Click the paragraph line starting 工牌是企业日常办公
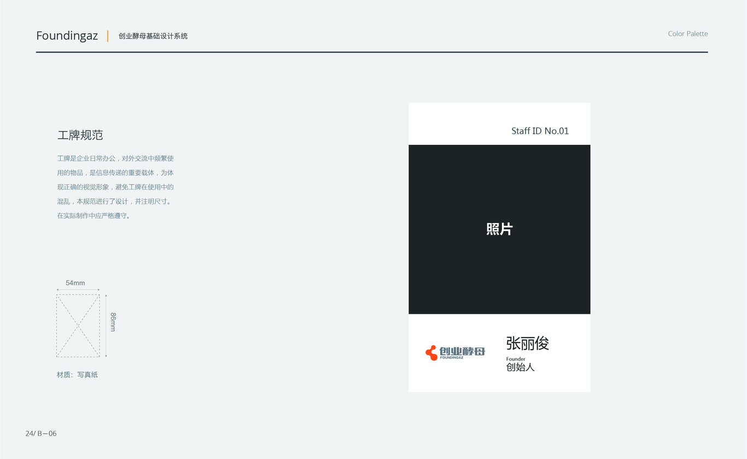 pyautogui.click(x=115, y=158)
